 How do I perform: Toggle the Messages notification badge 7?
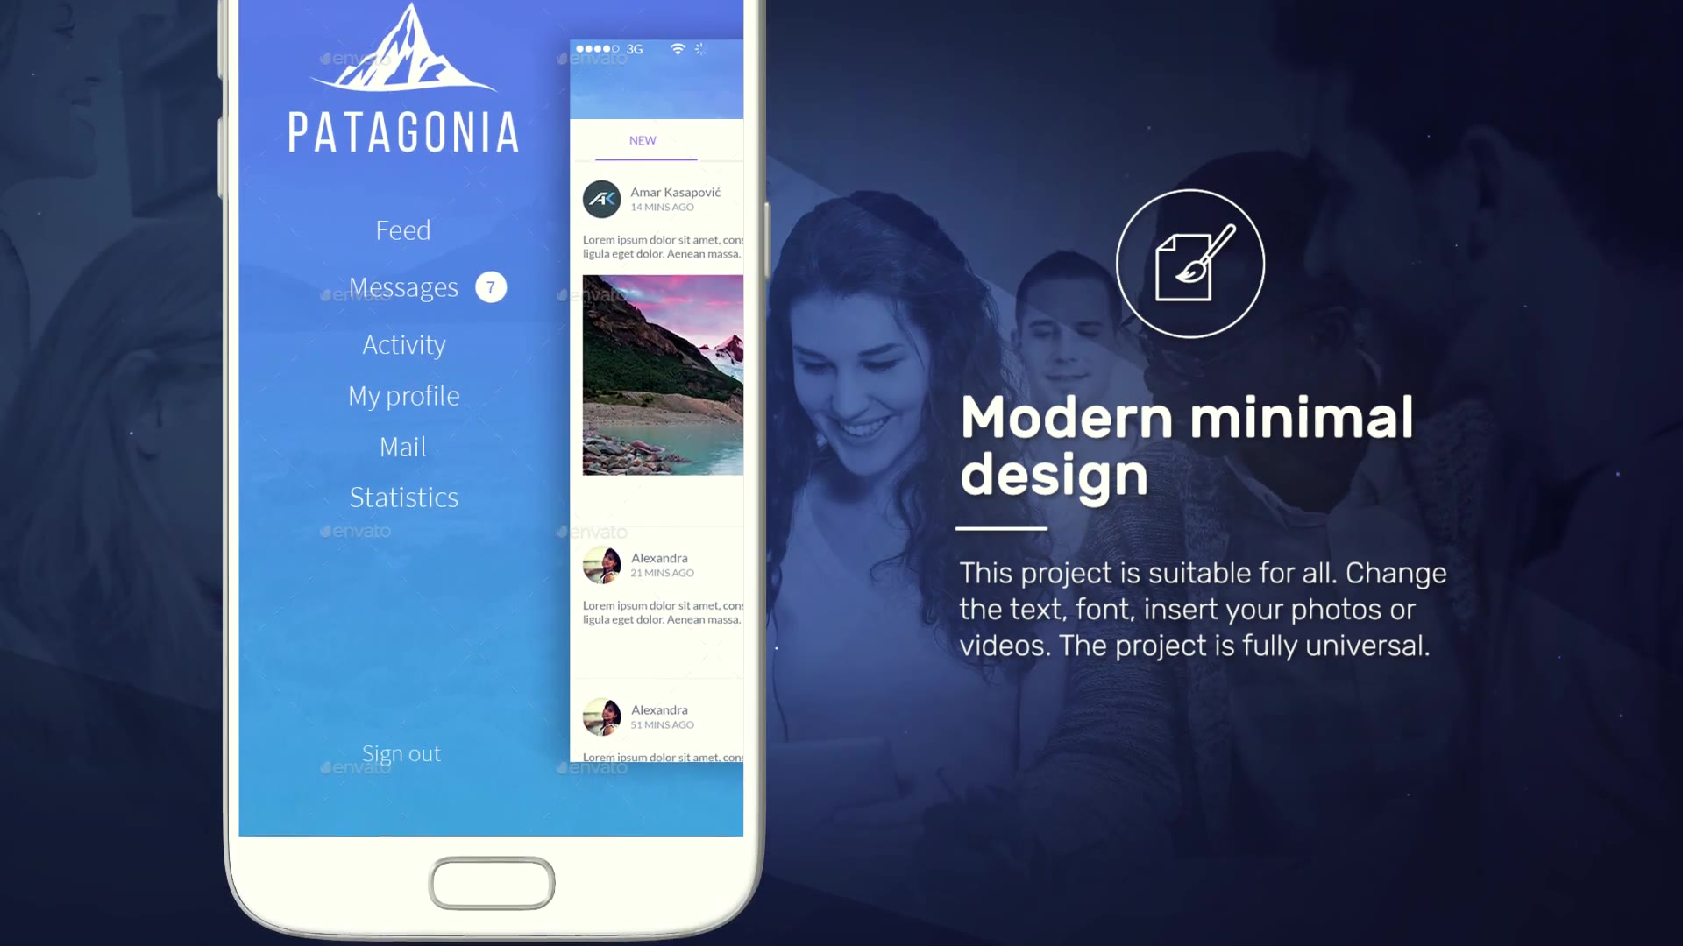click(x=489, y=287)
